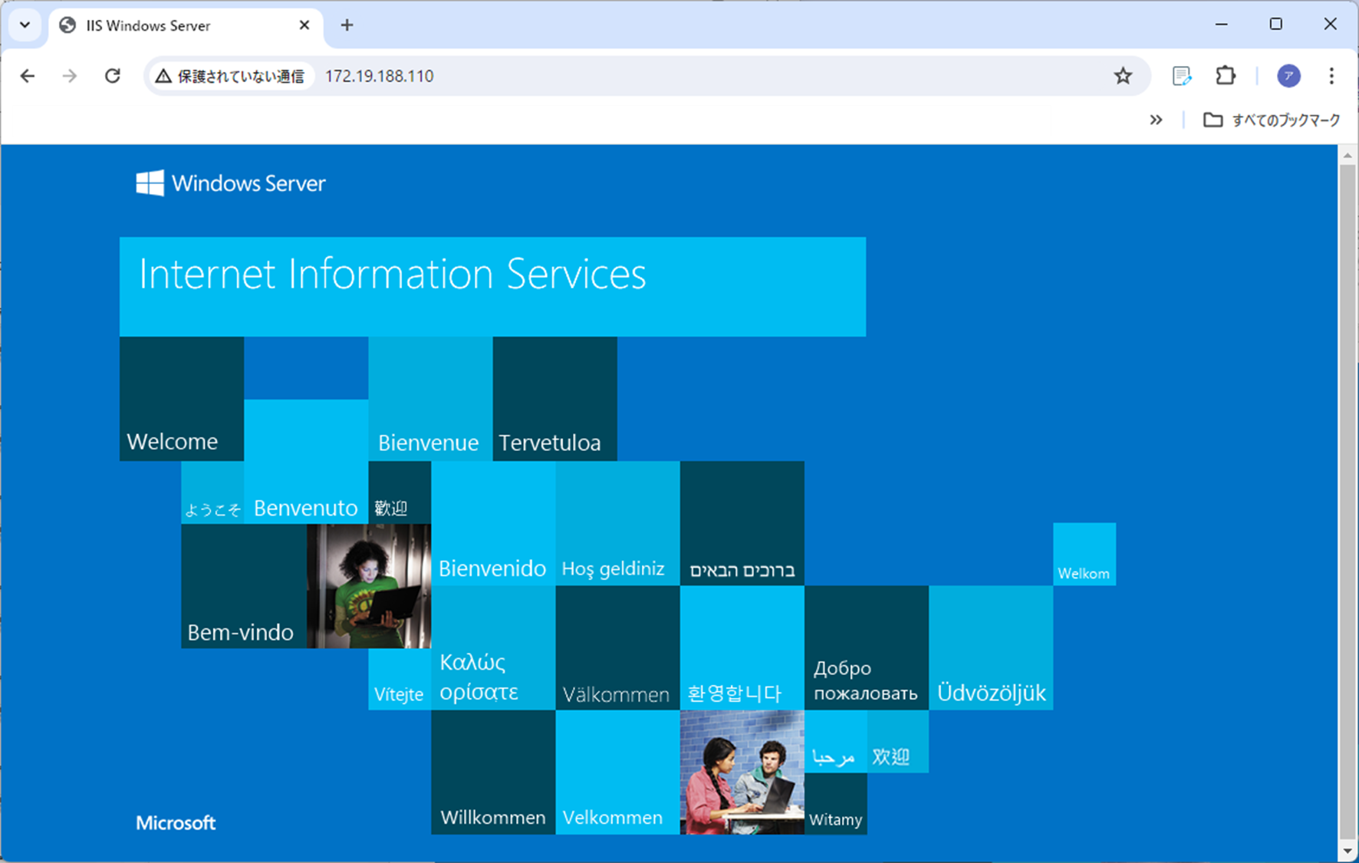This screenshot has width=1359, height=863.
Task: Click the Microsoft logo text
Action: tap(176, 823)
